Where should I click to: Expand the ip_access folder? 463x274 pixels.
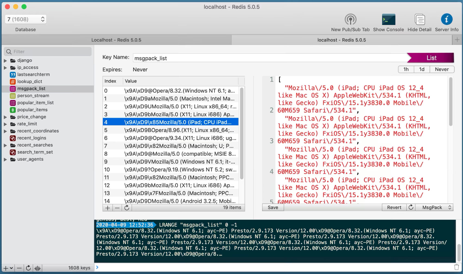[5, 67]
